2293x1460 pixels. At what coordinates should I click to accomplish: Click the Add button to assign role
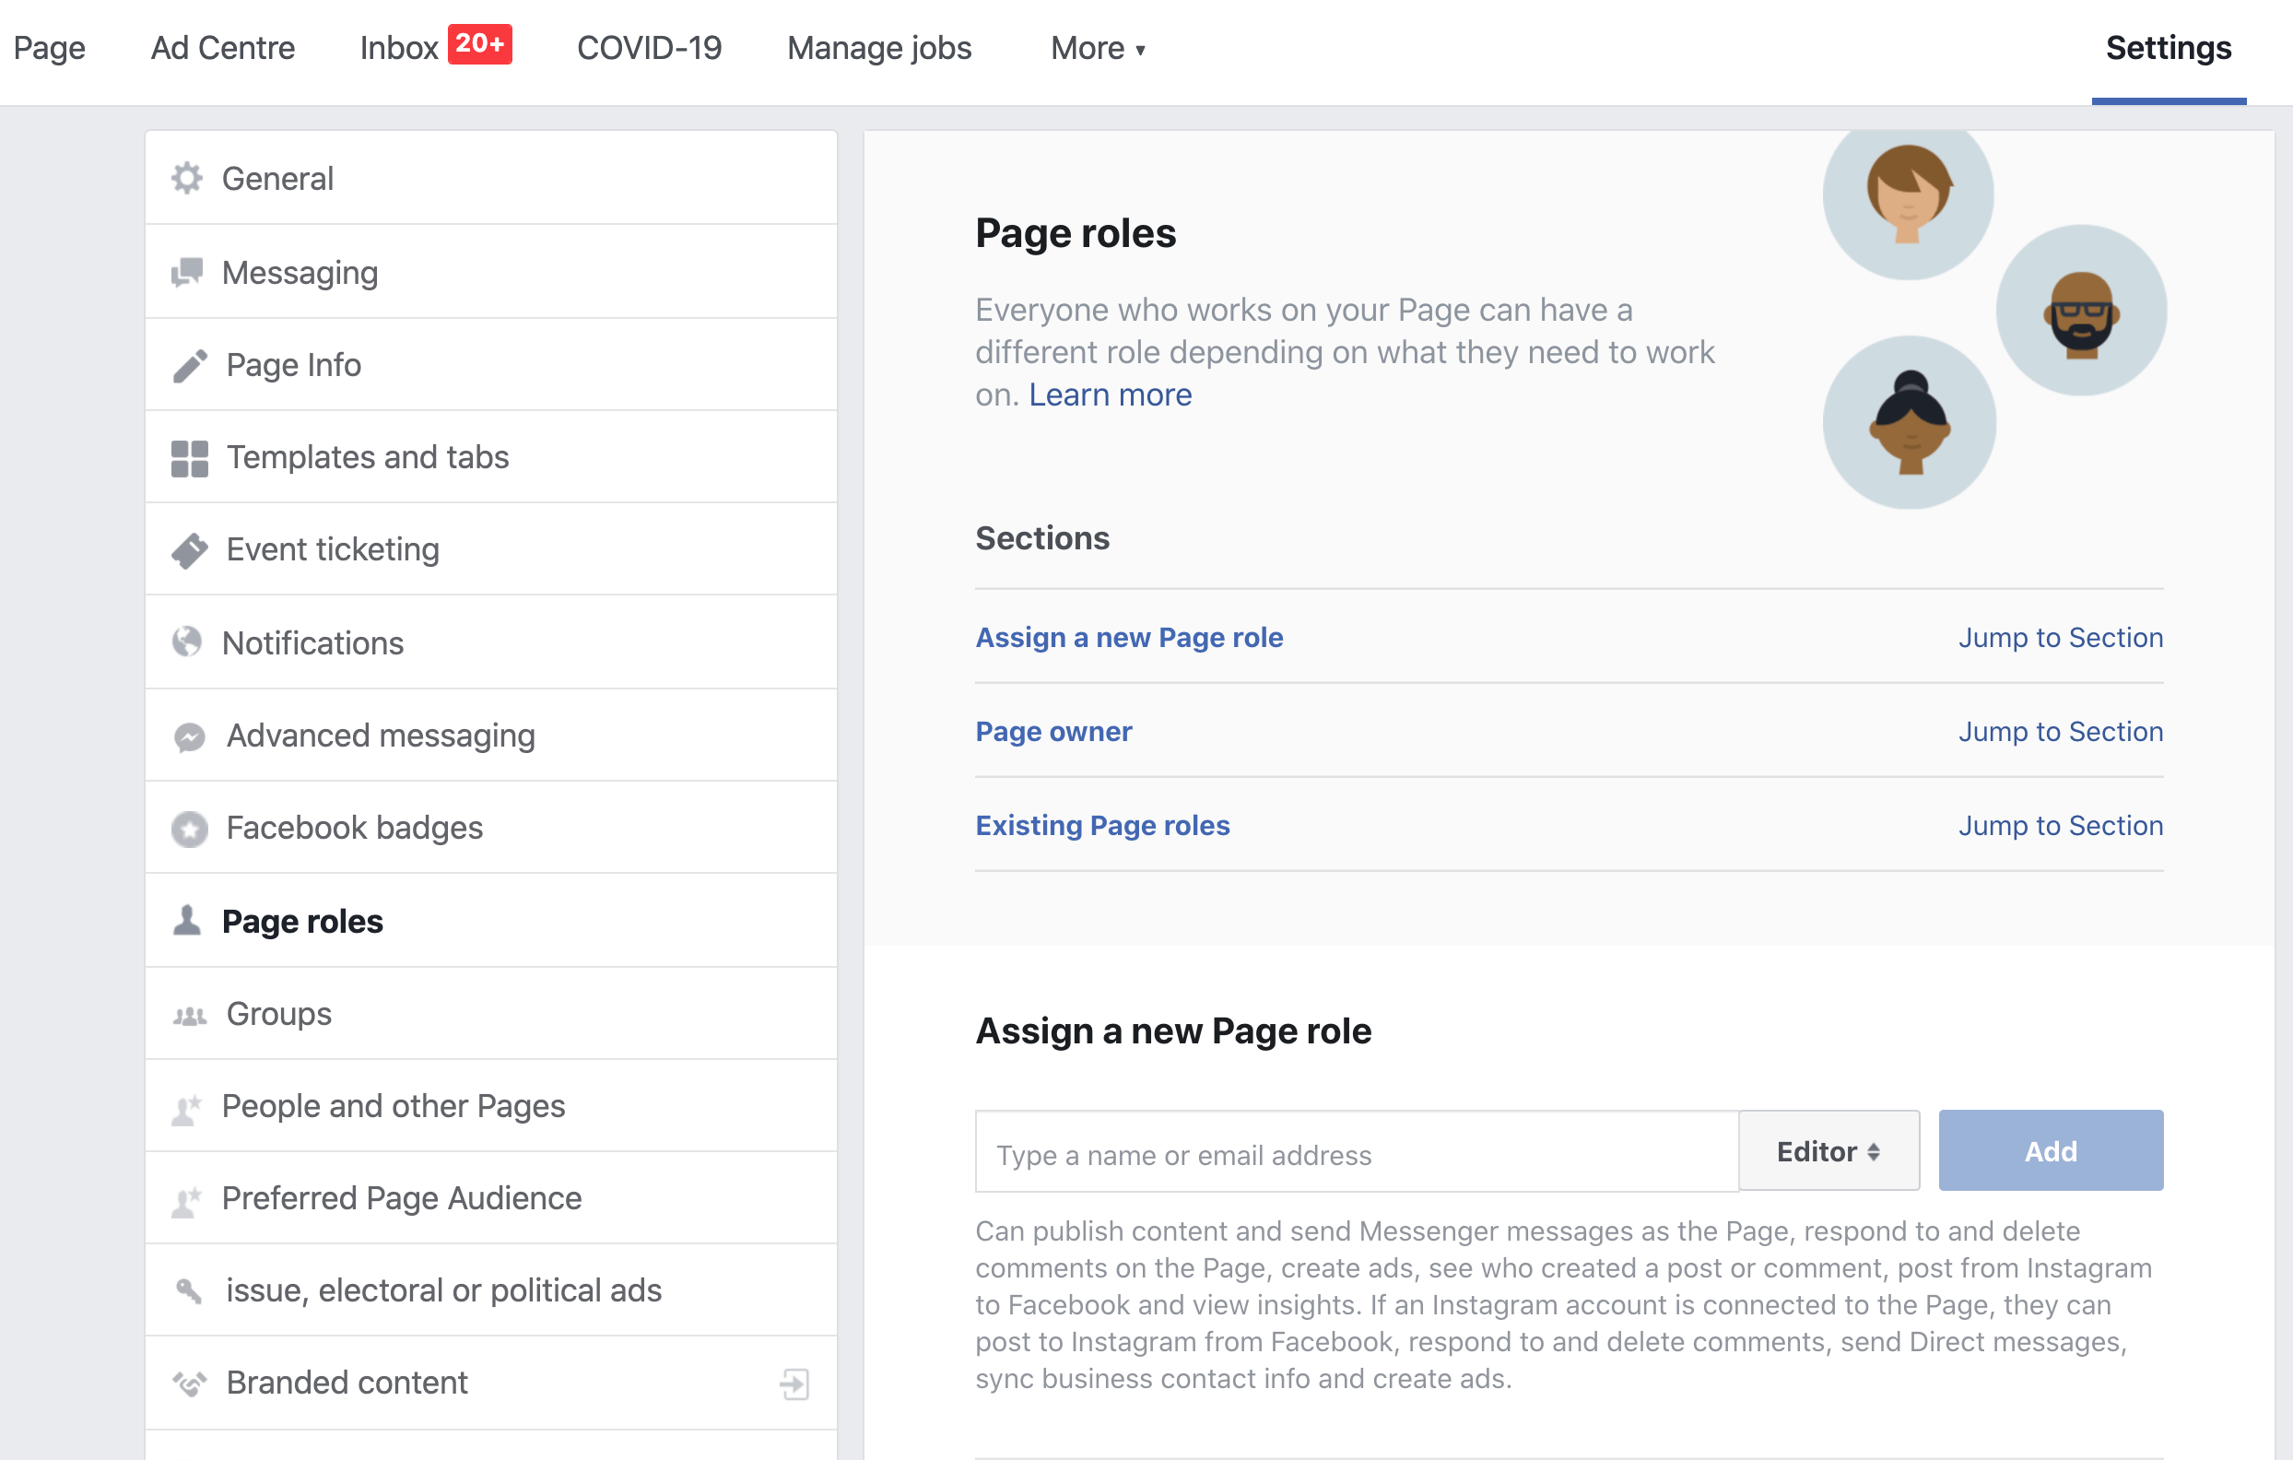click(2049, 1150)
